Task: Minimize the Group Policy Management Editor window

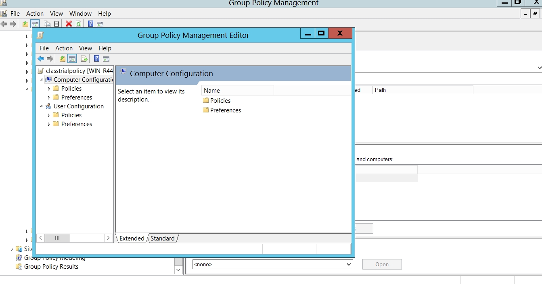Action: coord(308,33)
